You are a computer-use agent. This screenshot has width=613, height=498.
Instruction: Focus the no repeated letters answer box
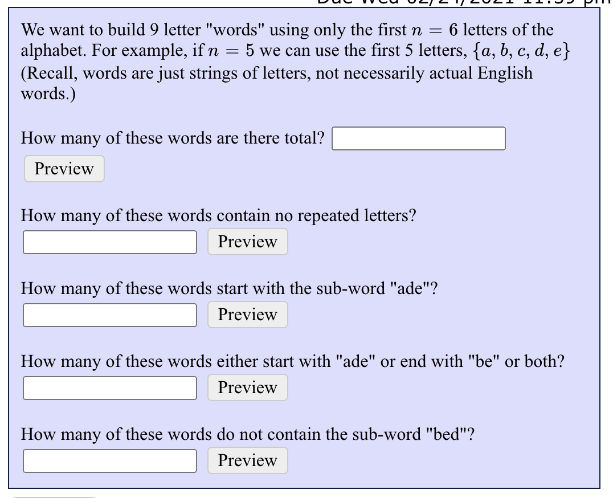click(x=110, y=242)
